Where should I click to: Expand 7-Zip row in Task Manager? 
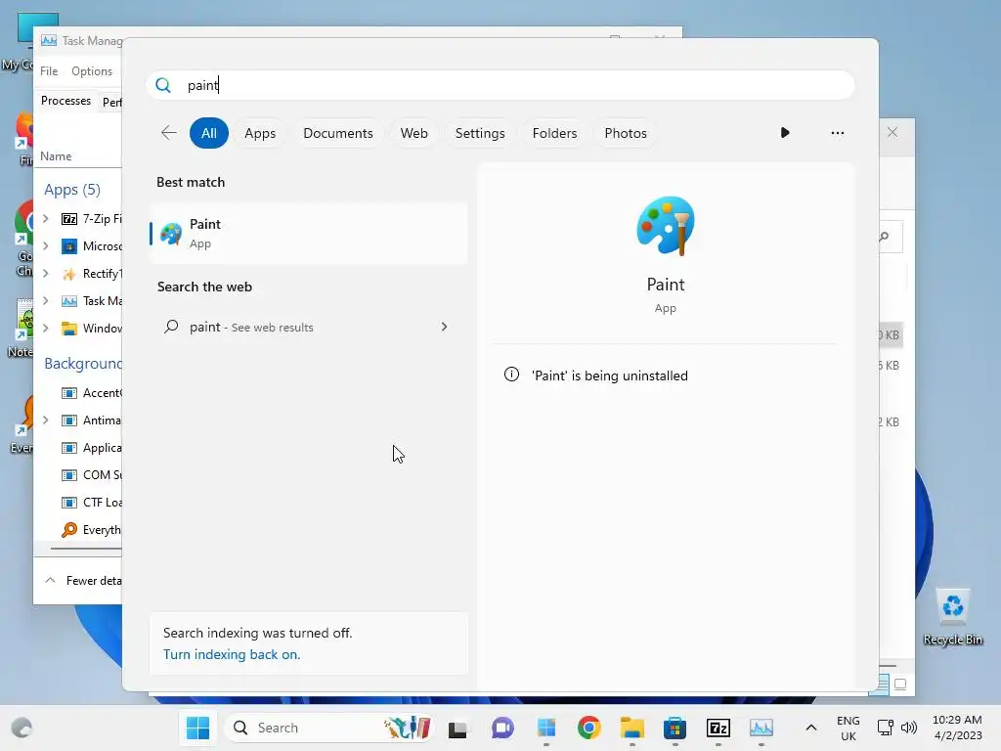tap(46, 218)
